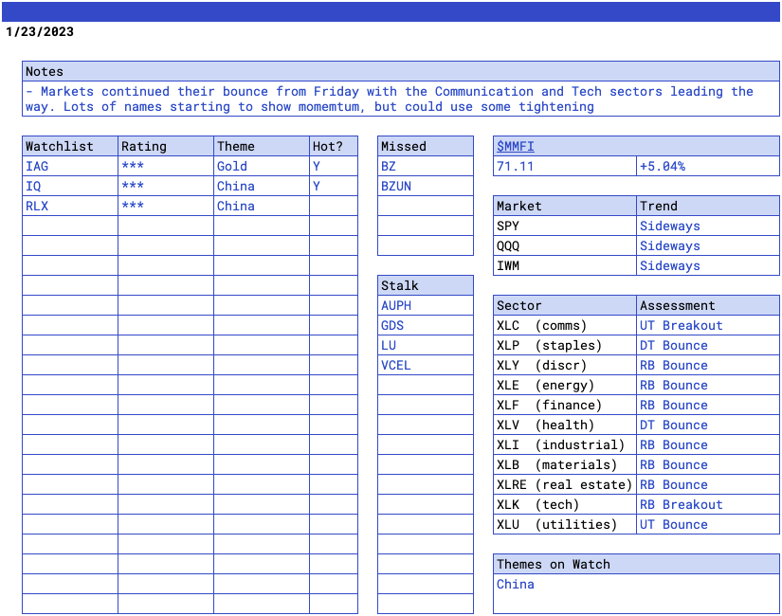782x616 pixels.
Task: Click the XLE (energy) sector cell
Action: 565,385
